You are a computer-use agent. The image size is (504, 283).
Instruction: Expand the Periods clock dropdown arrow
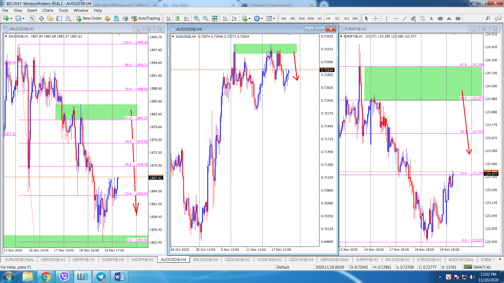click(262, 19)
